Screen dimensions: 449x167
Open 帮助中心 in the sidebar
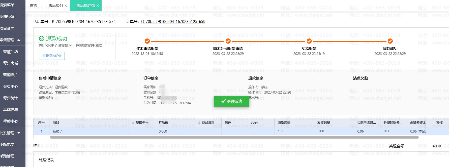pyautogui.click(x=11, y=121)
